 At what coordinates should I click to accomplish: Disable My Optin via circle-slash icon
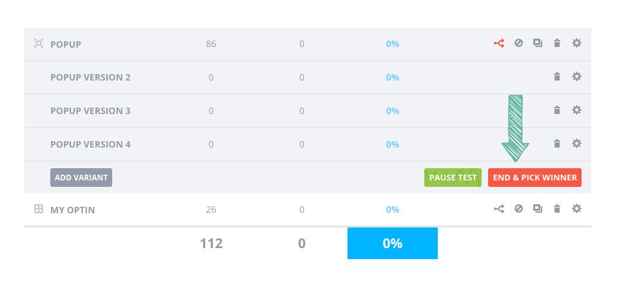[518, 209]
